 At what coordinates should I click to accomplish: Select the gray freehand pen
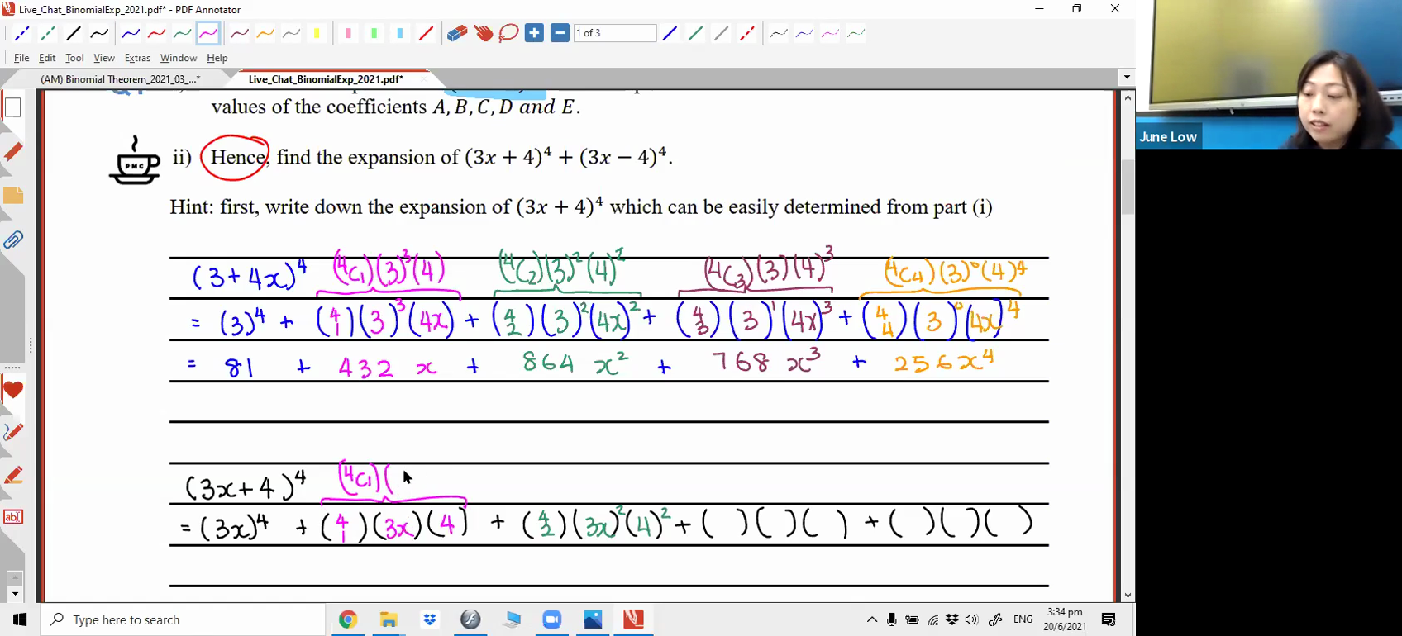(x=291, y=34)
